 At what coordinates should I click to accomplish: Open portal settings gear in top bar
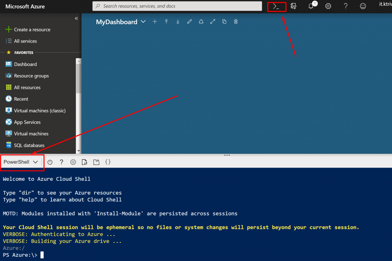pos(328,6)
